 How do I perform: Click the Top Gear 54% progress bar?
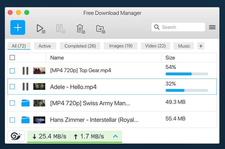pyautogui.click(x=187, y=74)
